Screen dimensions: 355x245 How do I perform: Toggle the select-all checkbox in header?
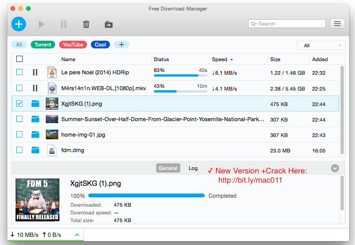pos(19,59)
